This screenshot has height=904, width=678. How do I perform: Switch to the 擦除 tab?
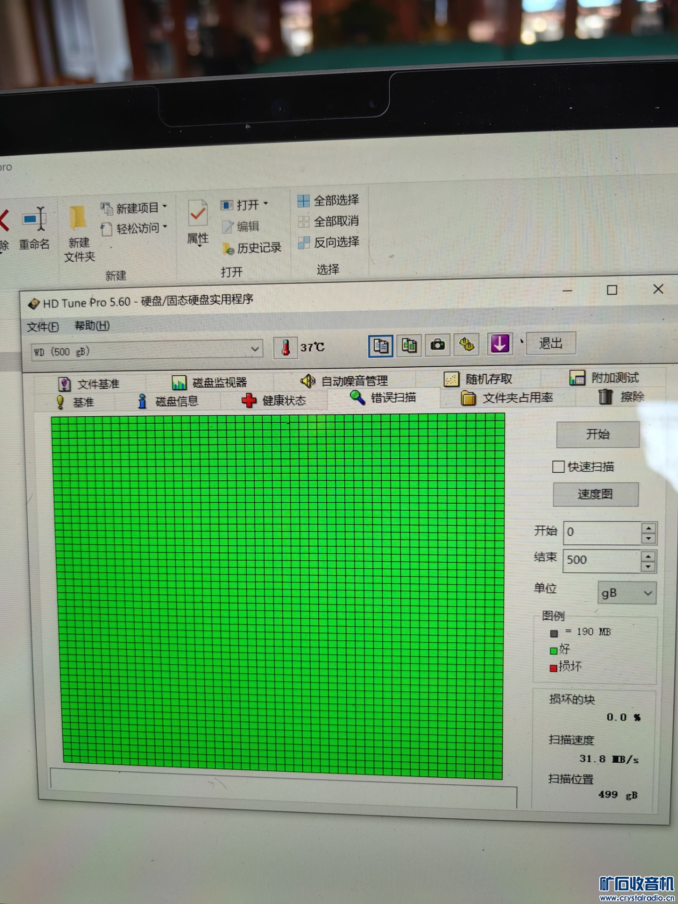pos(621,396)
